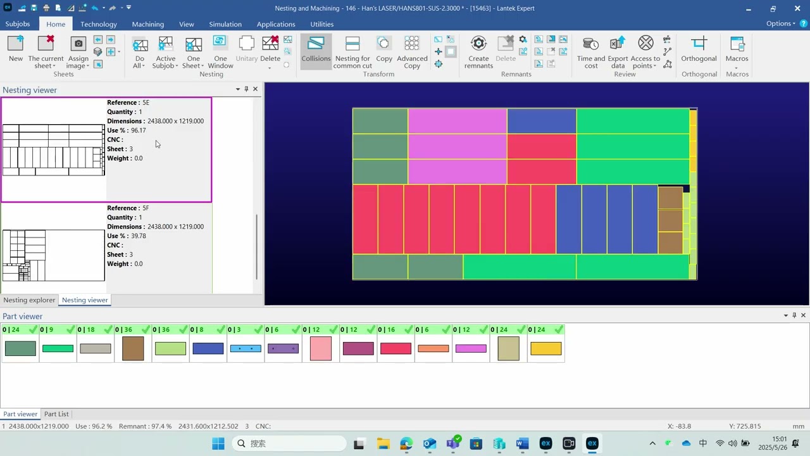Pin the Part viewer panel
Screen dimensions: 810x456
click(794, 315)
